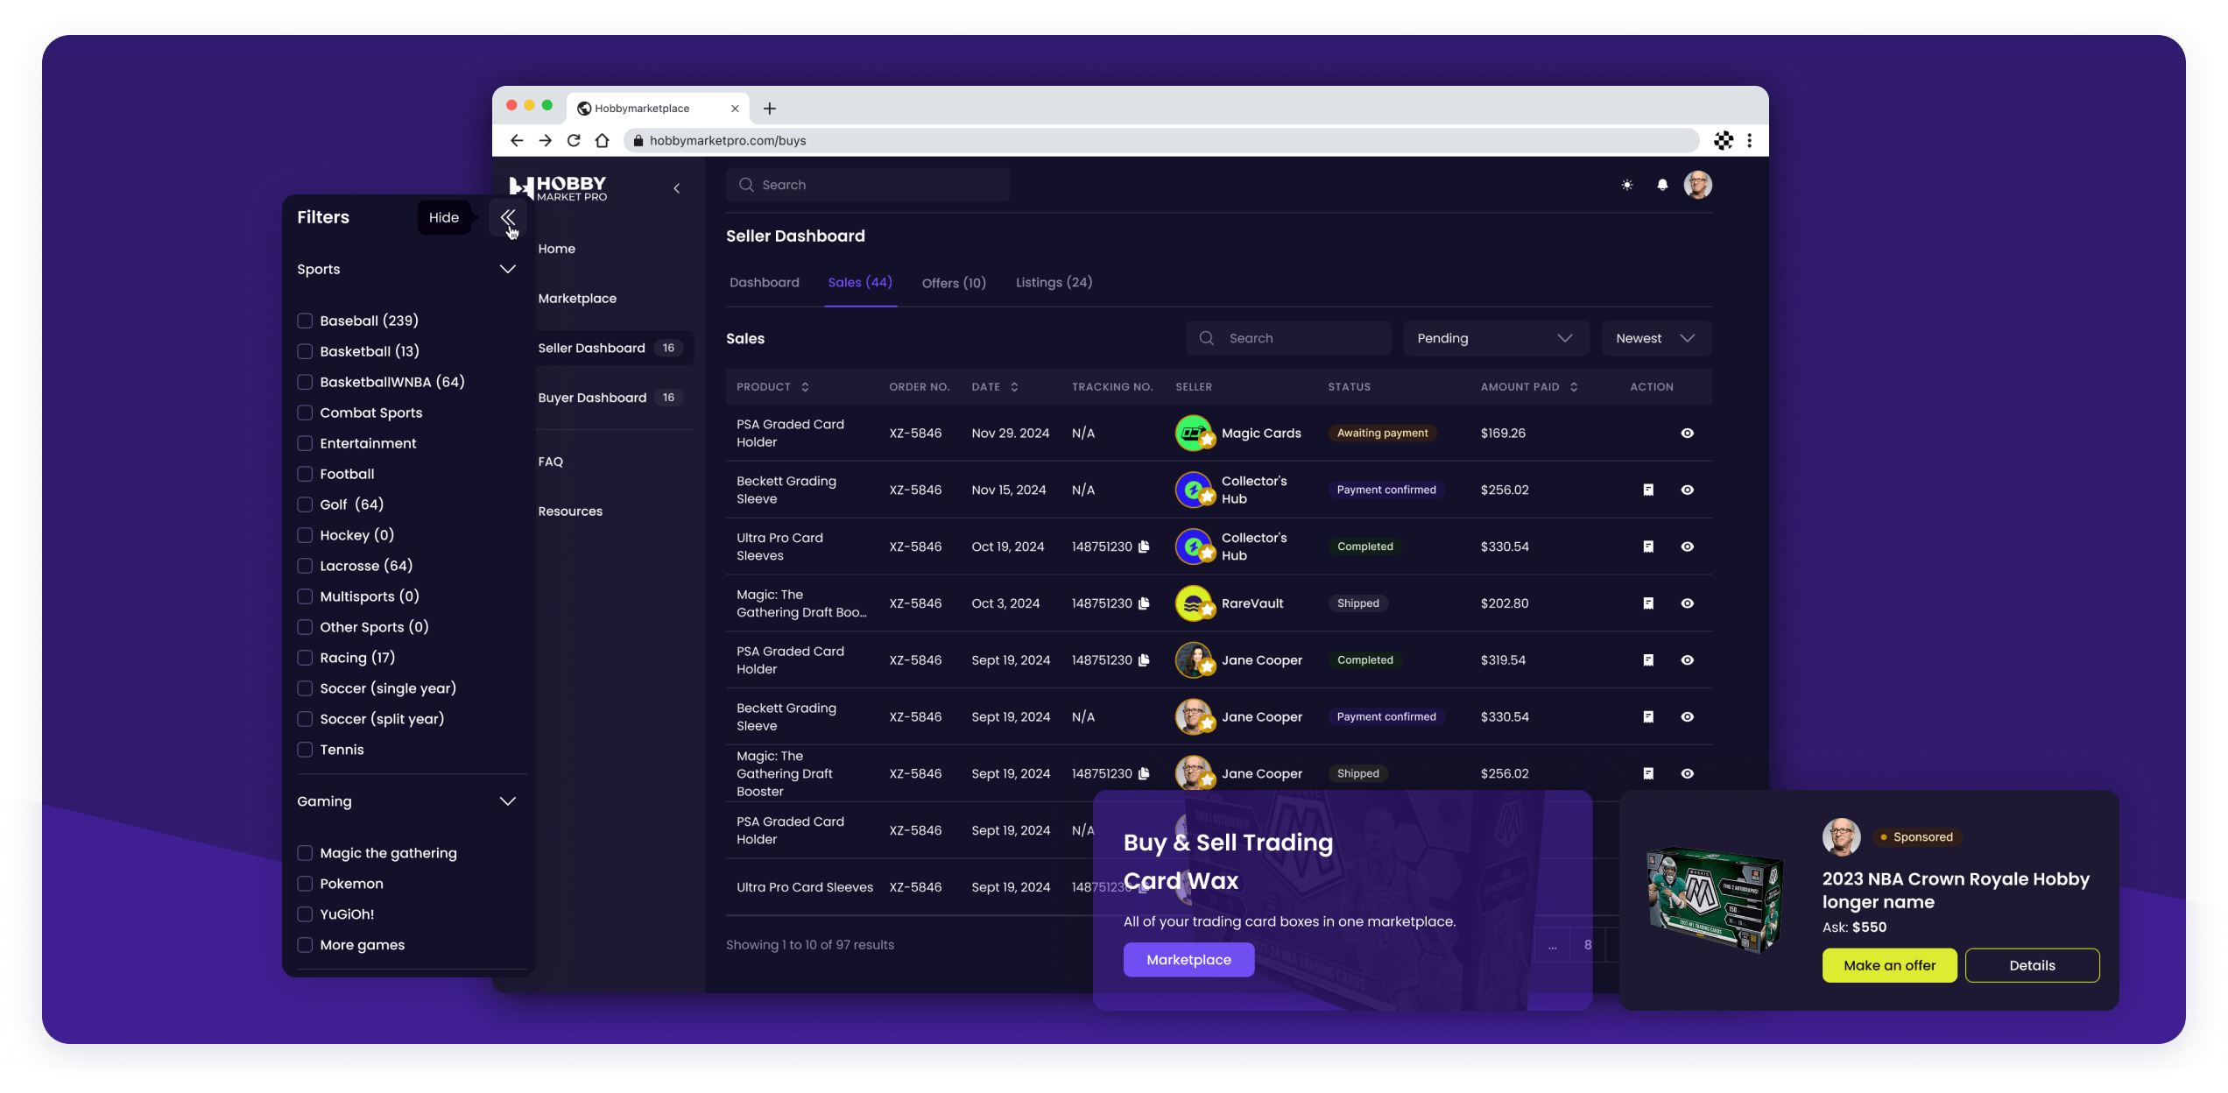
Task: Enable the Football filter checkbox
Action: tap(305, 474)
